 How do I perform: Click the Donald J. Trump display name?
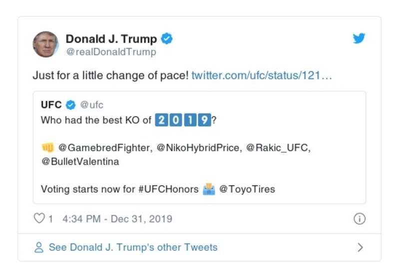click(x=111, y=39)
